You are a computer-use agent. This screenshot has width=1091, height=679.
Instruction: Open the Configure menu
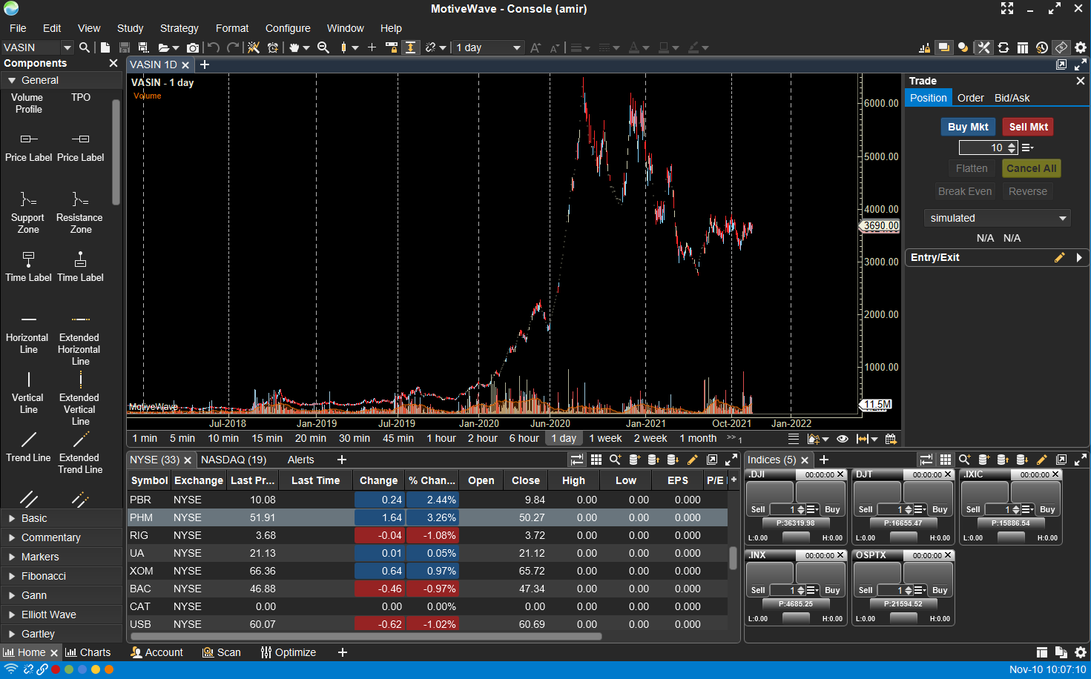pyautogui.click(x=288, y=28)
